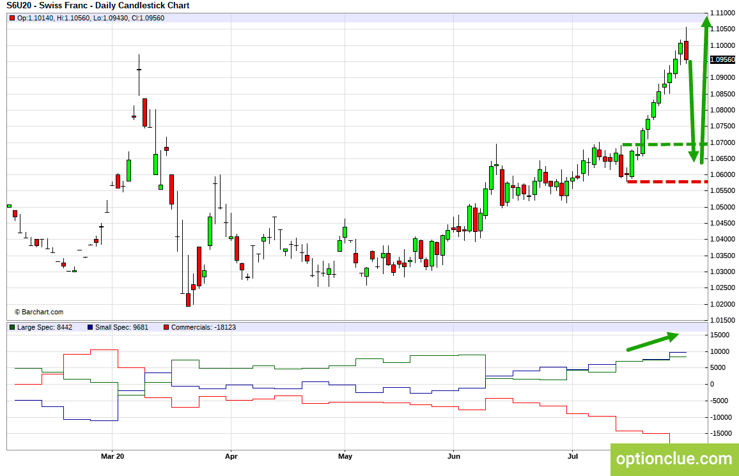The width and height of the screenshot is (739, 476).
Task: Click the May date axis label
Action: pyautogui.click(x=345, y=456)
